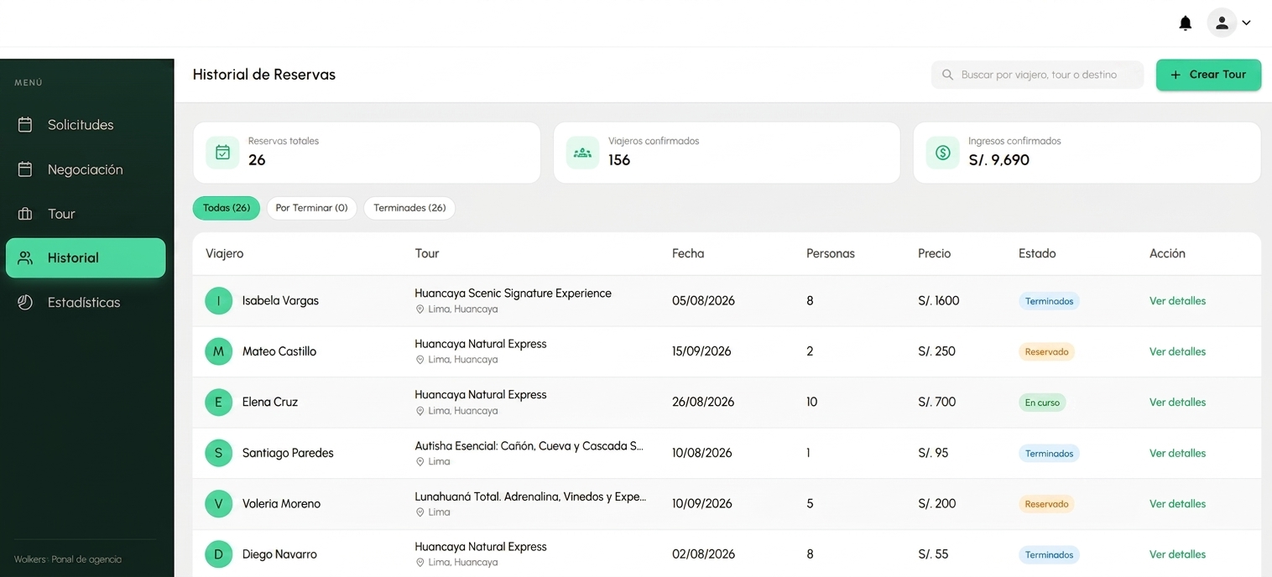Show Terminados (26) reservations
Viewport: 1272px width, 577px height.
coord(409,208)
